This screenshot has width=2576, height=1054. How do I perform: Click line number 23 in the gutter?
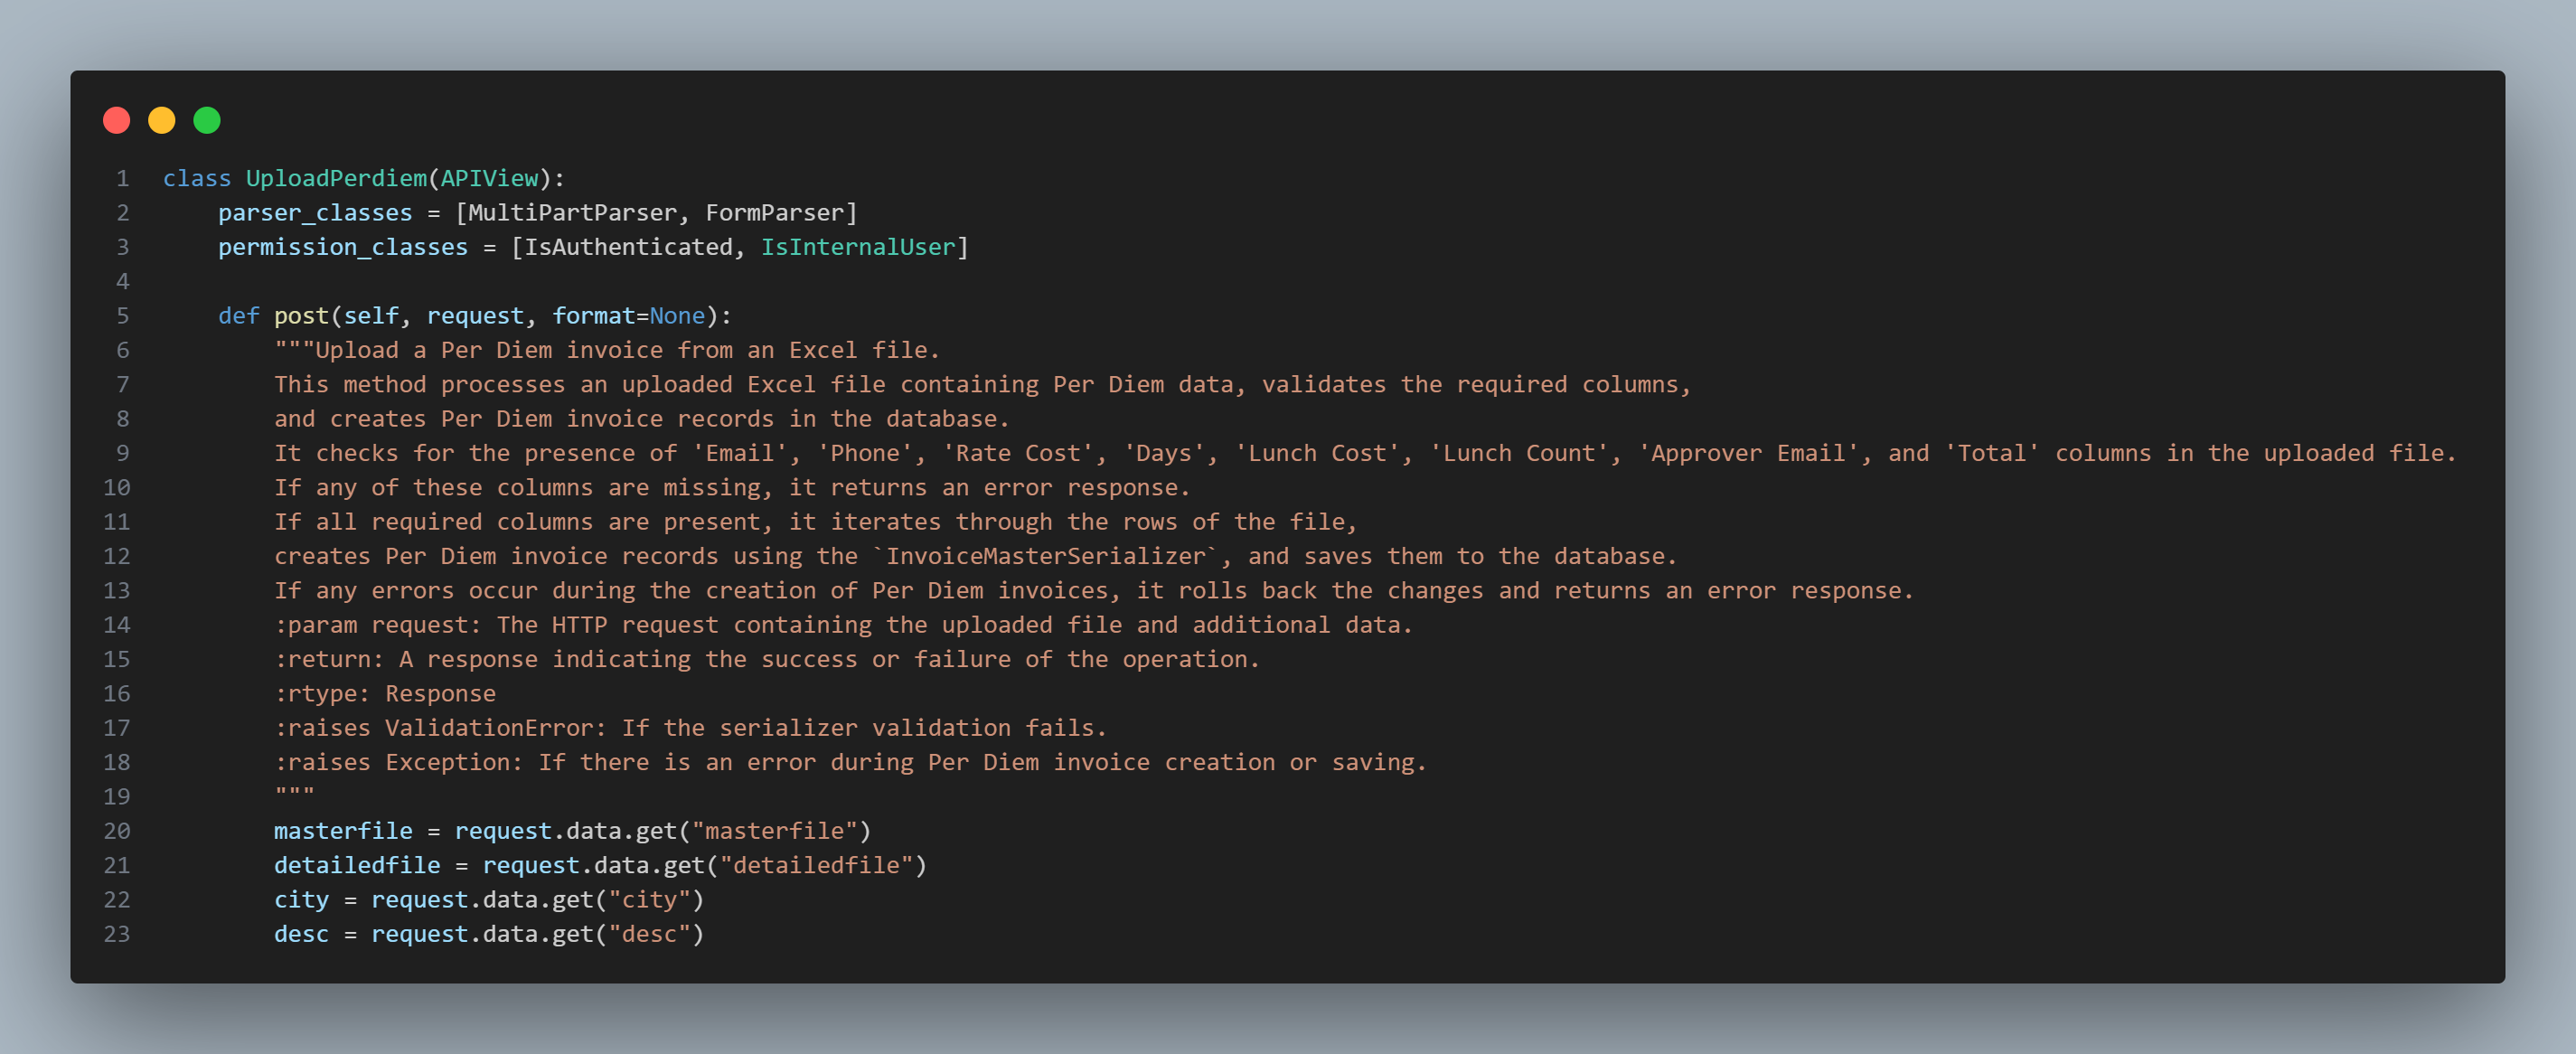pyautogui.click(x=117, y=934)
